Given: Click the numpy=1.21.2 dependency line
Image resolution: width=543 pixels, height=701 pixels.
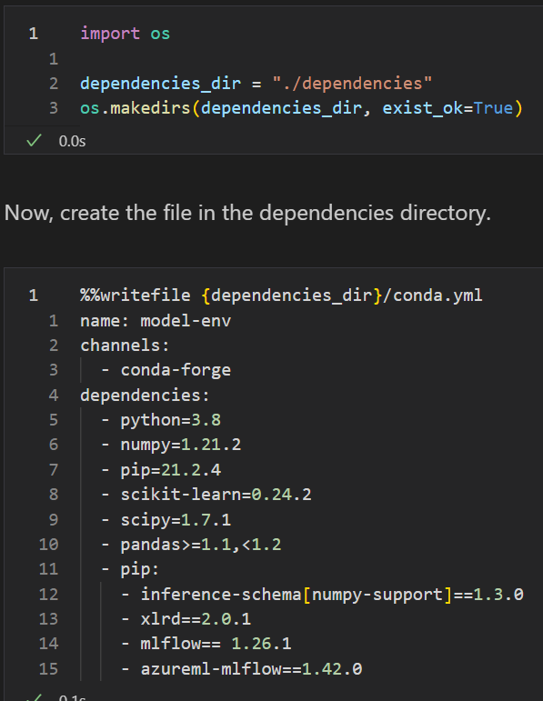Looking at the screenshot, I should 181,445.
